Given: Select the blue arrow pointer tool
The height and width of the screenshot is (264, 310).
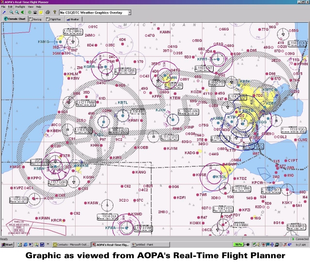Looking at the screenshot, I should click(4, 13).
